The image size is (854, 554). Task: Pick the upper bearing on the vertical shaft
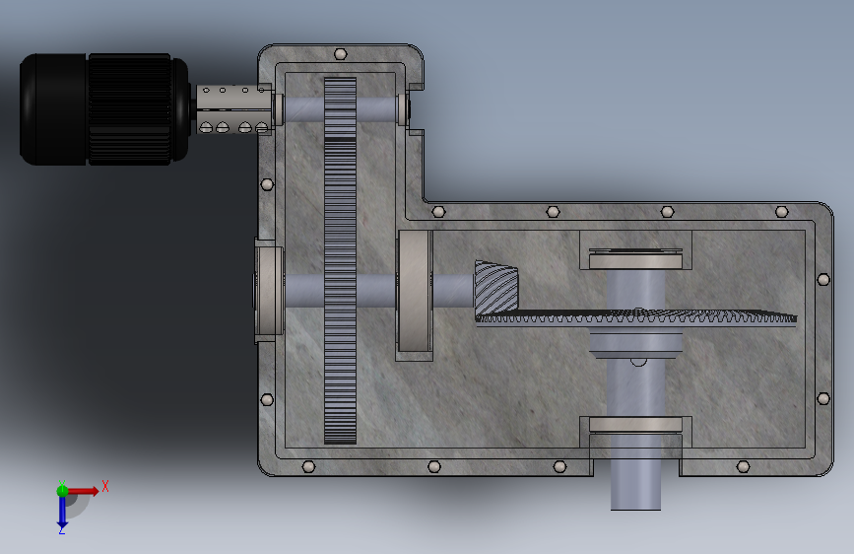point(635,258)
